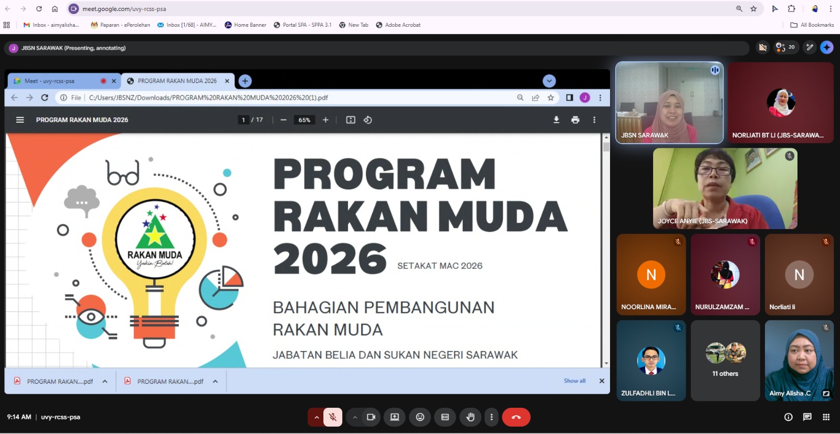Click scroll down arrow of PDF scrollbar
The image size is (840, 434).
[606, 363]
